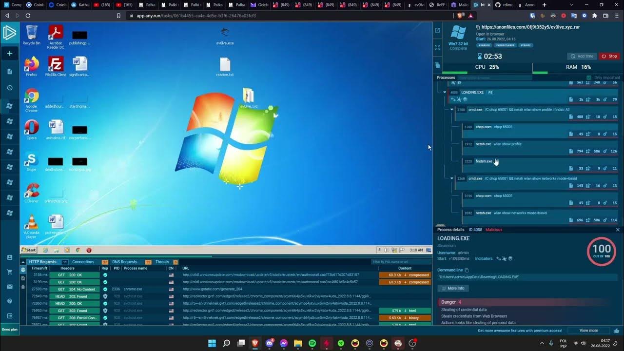Open Spotify from host taskbar

pos(312,343)
